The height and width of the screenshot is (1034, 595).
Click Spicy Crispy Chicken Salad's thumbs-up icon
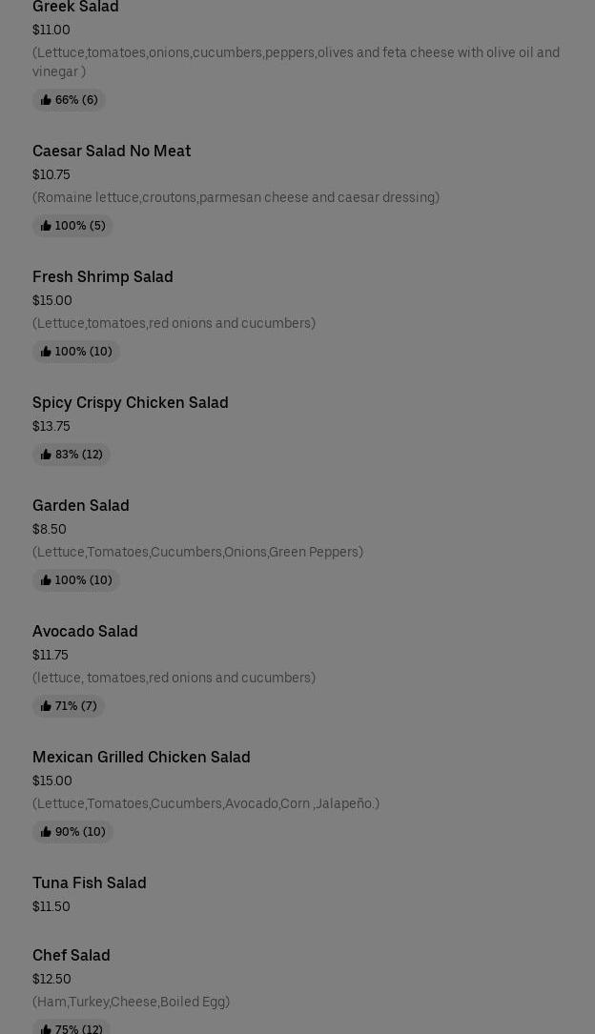point(46,455)
